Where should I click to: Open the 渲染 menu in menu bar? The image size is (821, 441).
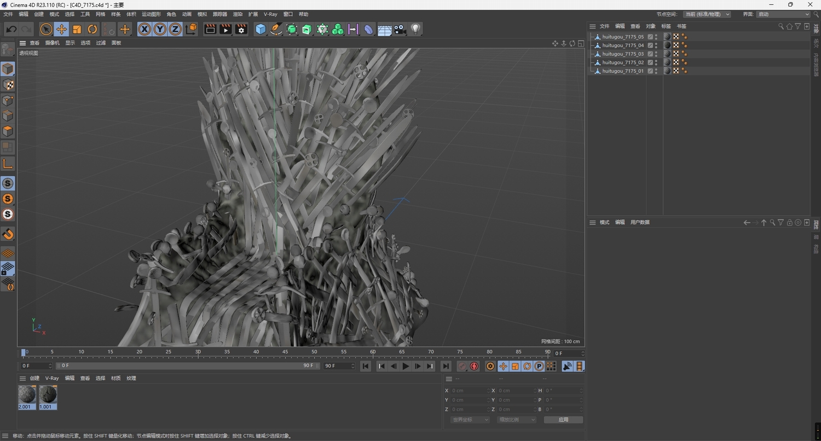coord(237,14)
